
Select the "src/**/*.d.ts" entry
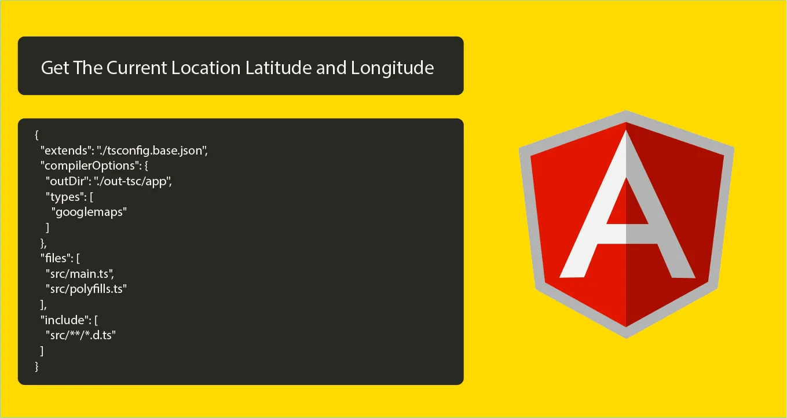(81, 335)
